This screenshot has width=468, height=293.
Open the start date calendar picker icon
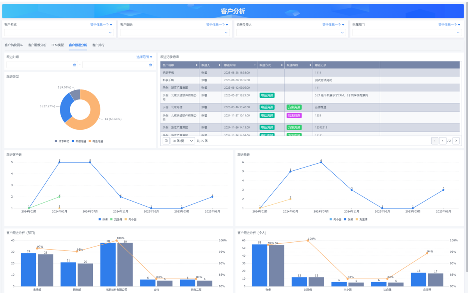click(x=74, y=65)
